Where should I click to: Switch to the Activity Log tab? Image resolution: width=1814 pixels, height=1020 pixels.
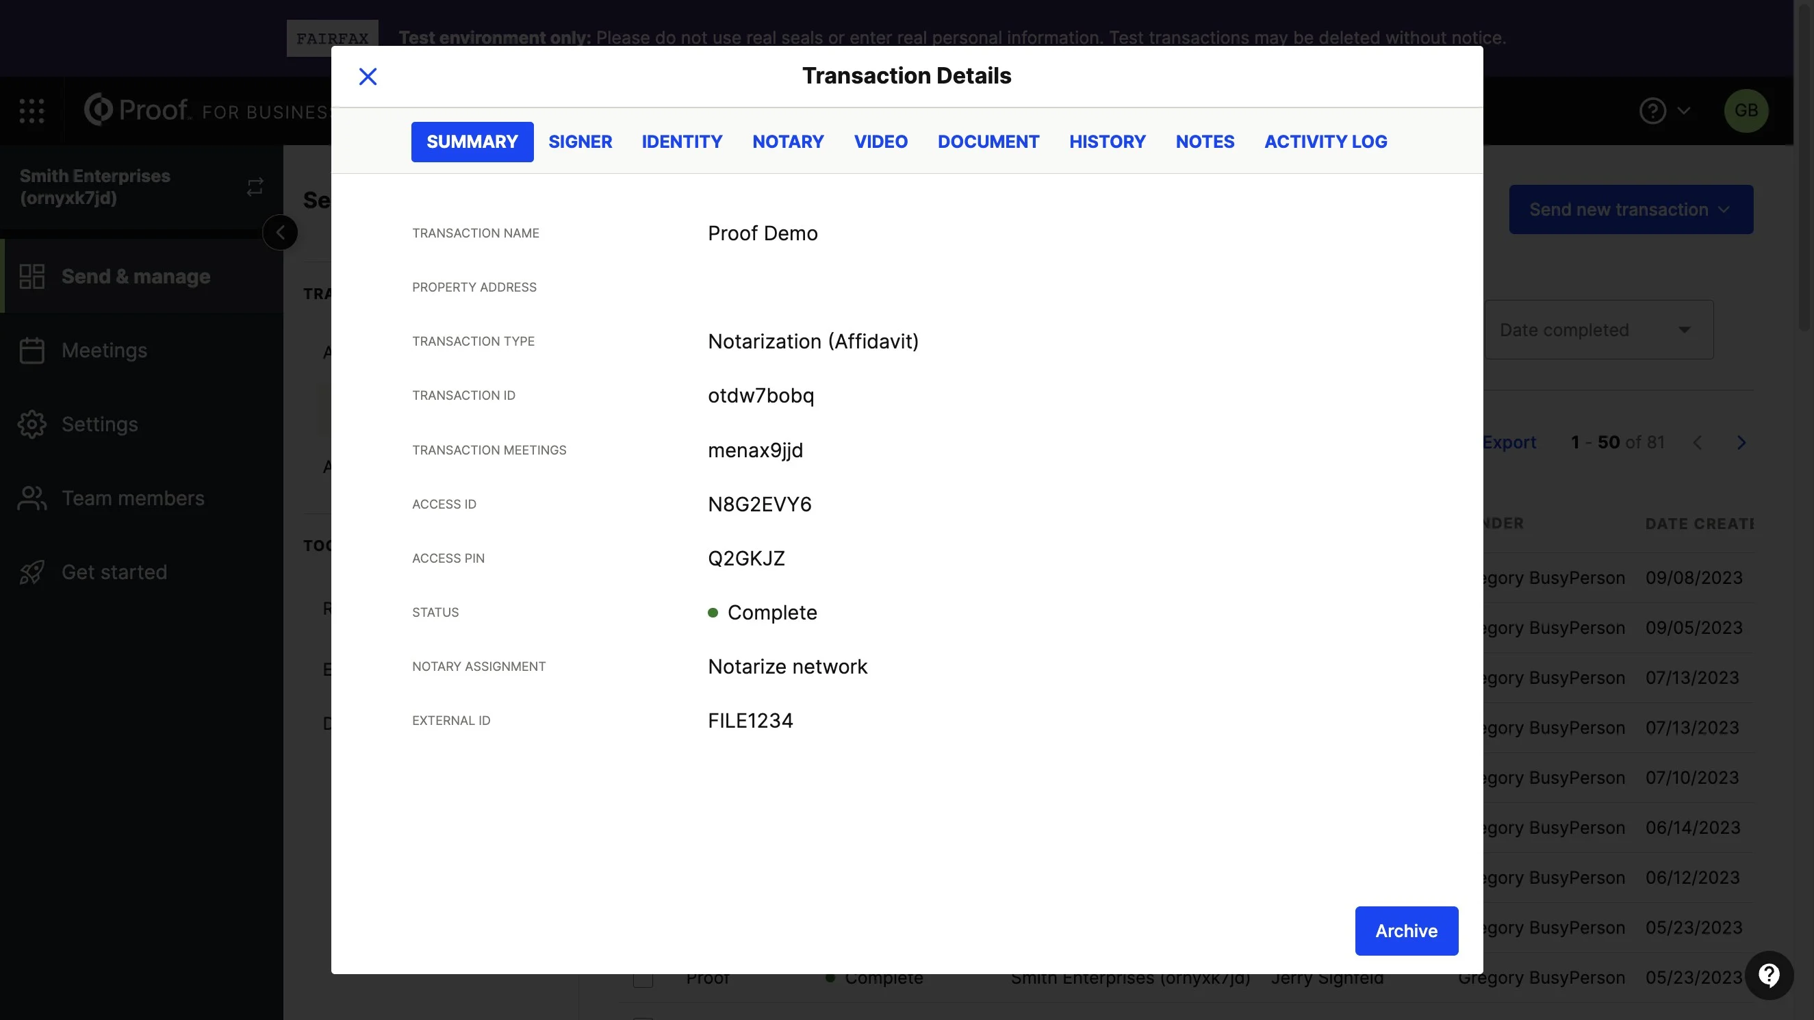1325,142
